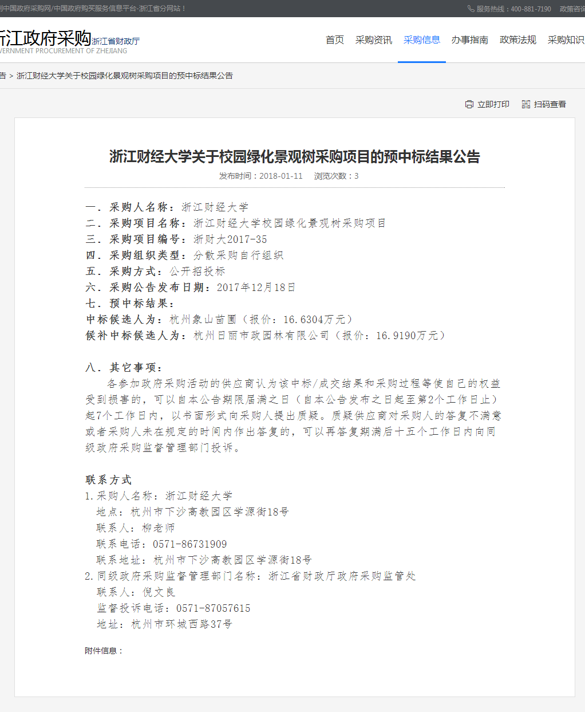Image resolution: width=585 pixels, height=712 pixels.
Task: Click the breadcrumb announcement title text
Action: coord(125,76)
